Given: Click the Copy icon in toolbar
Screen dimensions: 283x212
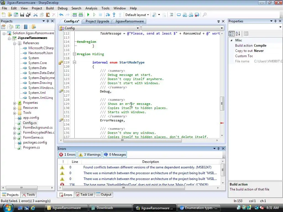Looking at the screenshot, I should [42, 15].
